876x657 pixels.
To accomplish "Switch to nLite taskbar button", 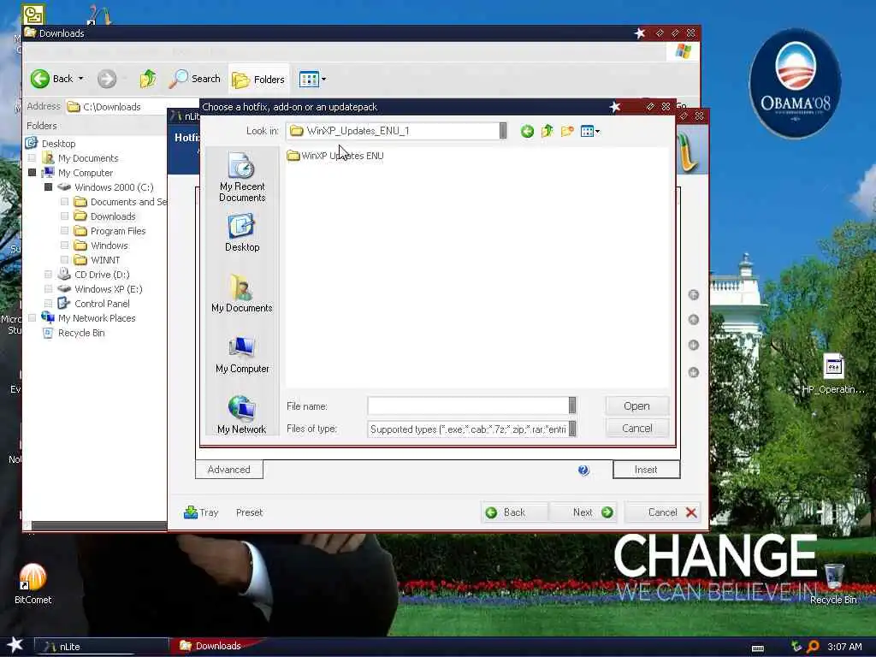I will (102, 647).
